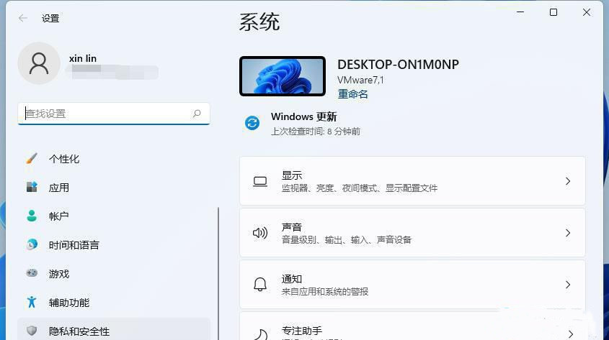This screenshot has height=340, width=609.
Task: Minimize the Settings window
Action: 520,12
